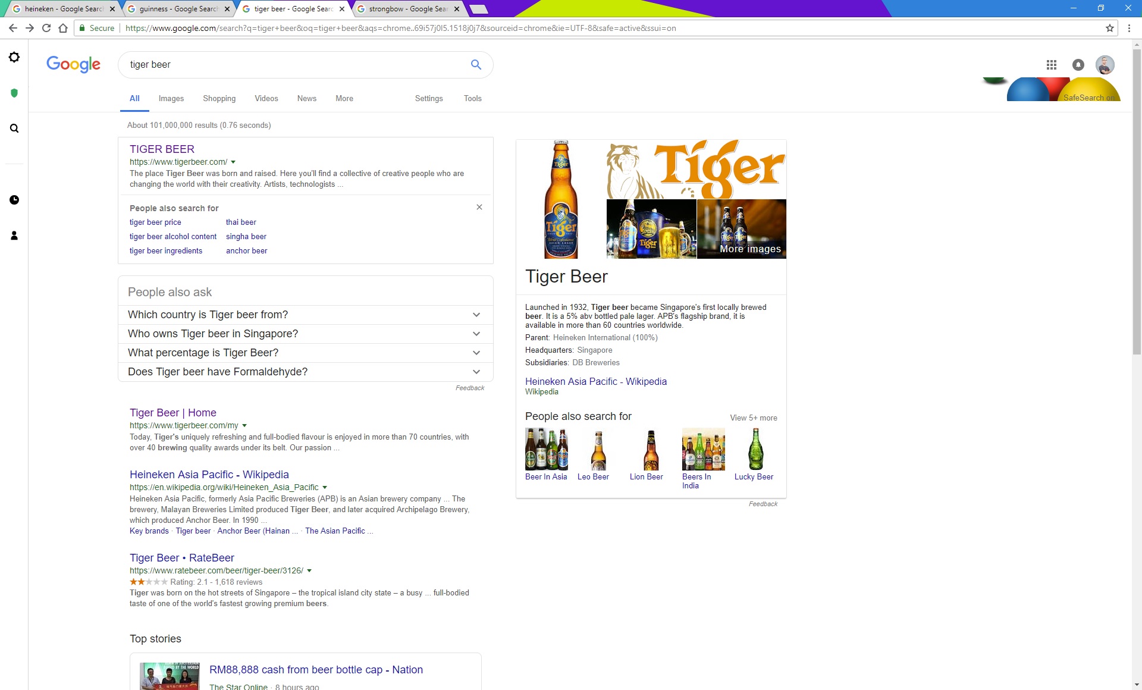The height and width of the screenshot is (690, 1142).
Task: Switch to the Images results tab
Action: point(171,99)
